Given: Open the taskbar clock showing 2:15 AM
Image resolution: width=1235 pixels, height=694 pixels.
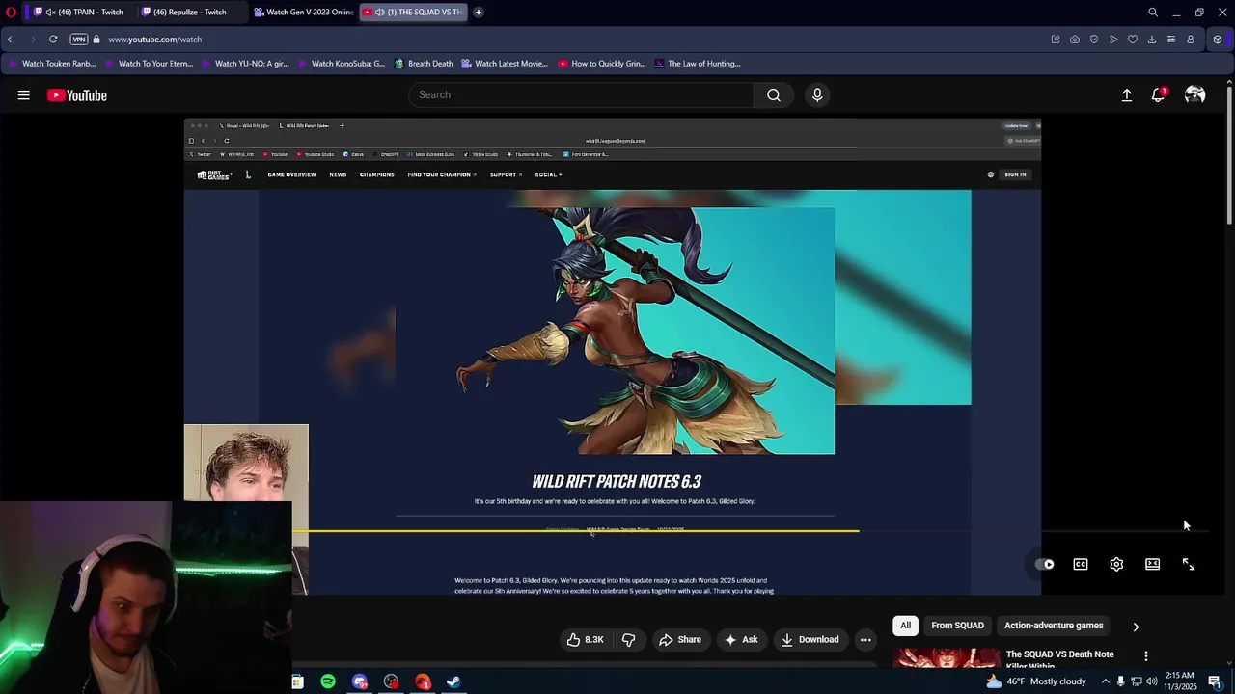Looking at the screenshot, I should click(1180, 681).
